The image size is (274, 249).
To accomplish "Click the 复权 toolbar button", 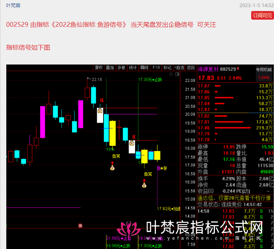I will point(99,68).
